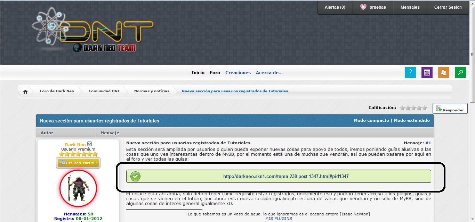Viewport: 475px width, 222px height.
Task: Click Dark Neo's avatar image
Action: click(78, 188)
